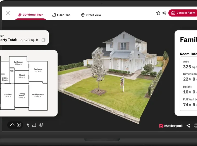Select the 3D Virtual Tour tab
Viewport: 197px width, 146px height.
[30, 15]
